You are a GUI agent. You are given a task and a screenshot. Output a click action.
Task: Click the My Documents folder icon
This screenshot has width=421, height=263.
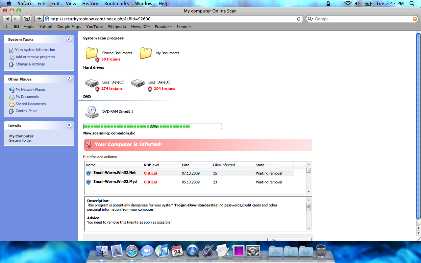(146, 53)
